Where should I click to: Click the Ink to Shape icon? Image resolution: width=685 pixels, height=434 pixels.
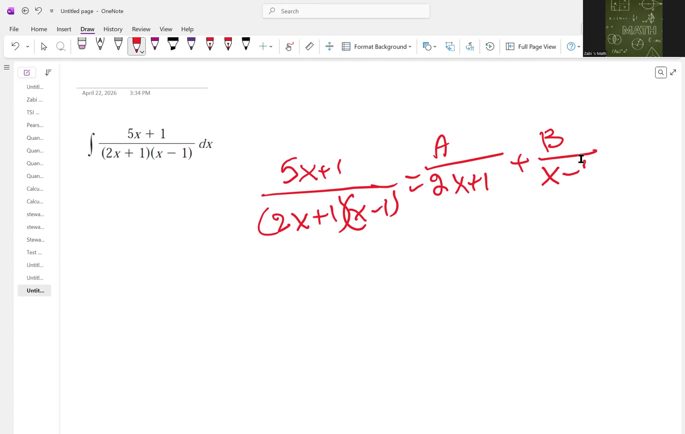click(450, 46)
